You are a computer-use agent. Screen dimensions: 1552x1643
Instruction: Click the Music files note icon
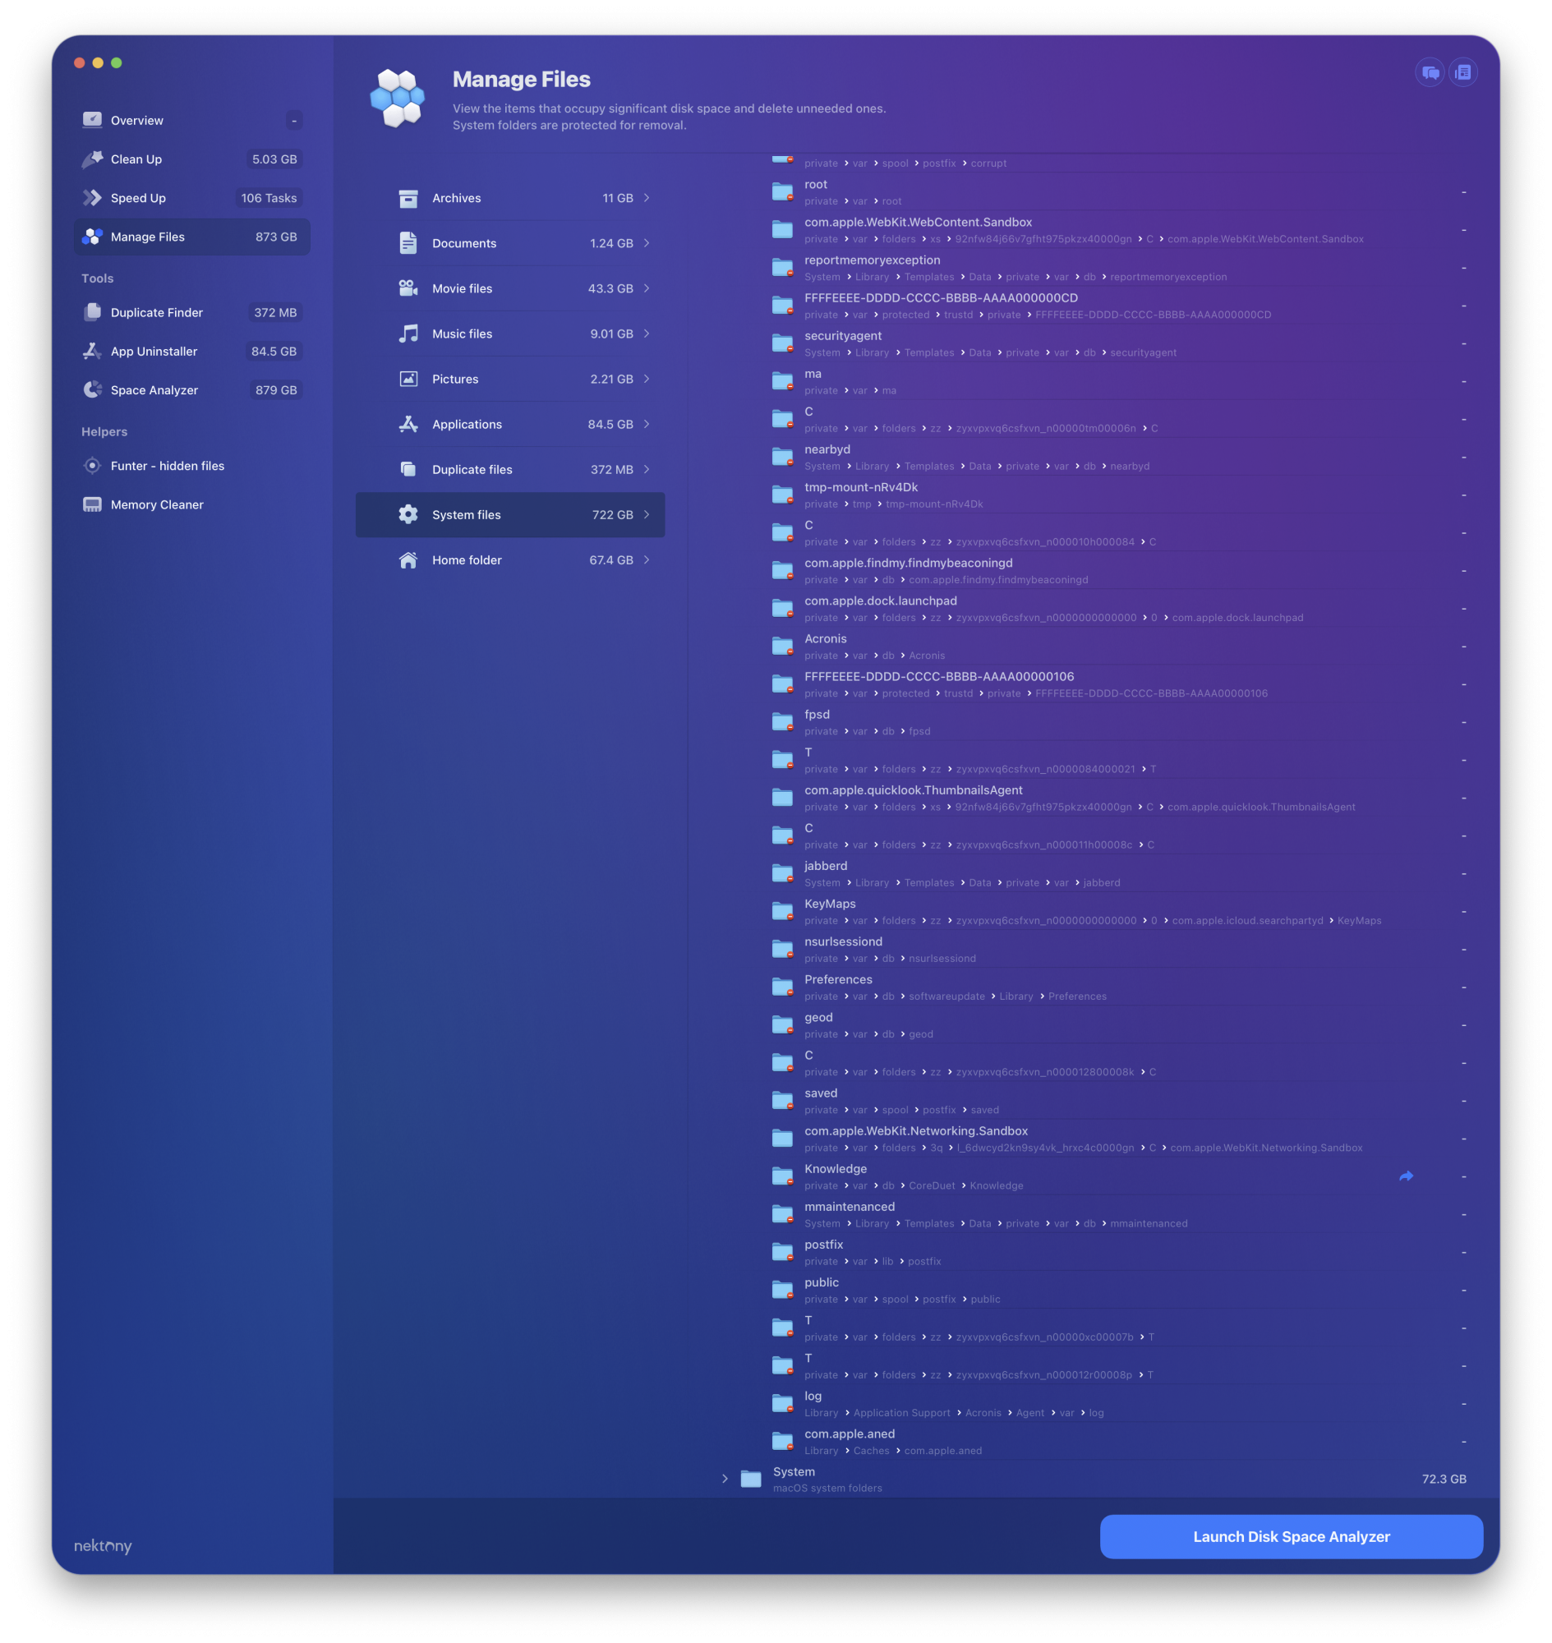click(x=408, y=334)
